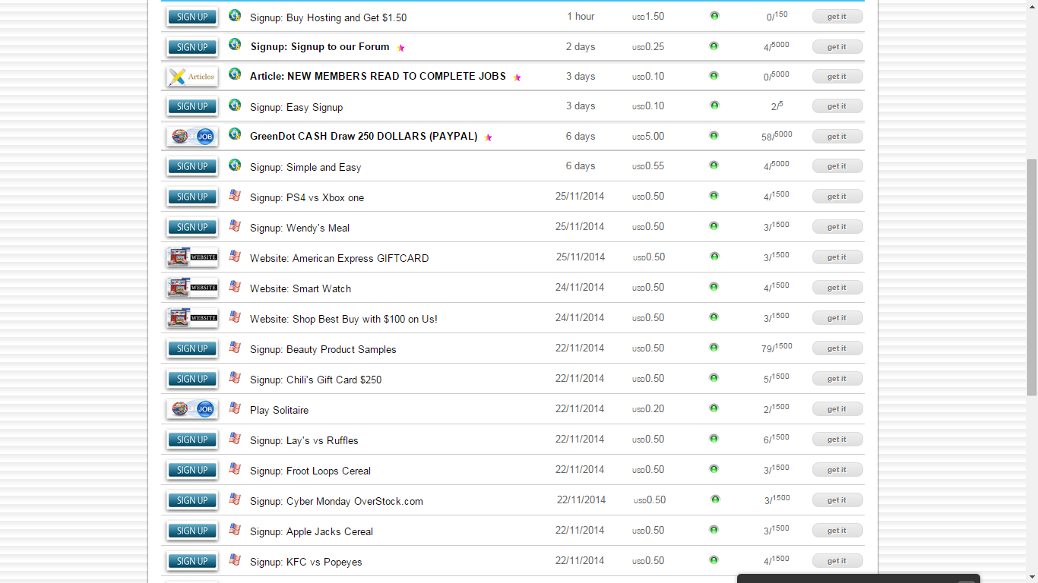
Task: Get the Beauty Product Samples job
Action: [x=837, y=348]
